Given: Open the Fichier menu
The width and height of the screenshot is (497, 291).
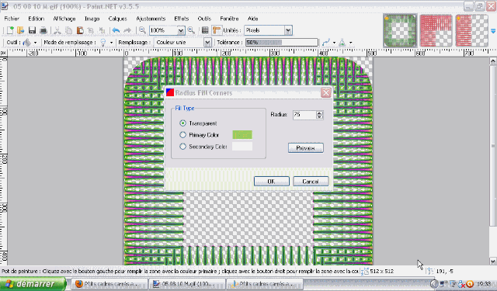Looking at the screenshot, I should point(12,19).
